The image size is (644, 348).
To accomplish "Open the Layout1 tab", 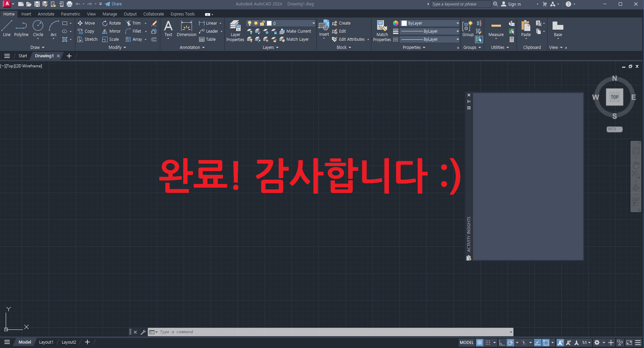I will pyautogui.click(x=46, y=342).
